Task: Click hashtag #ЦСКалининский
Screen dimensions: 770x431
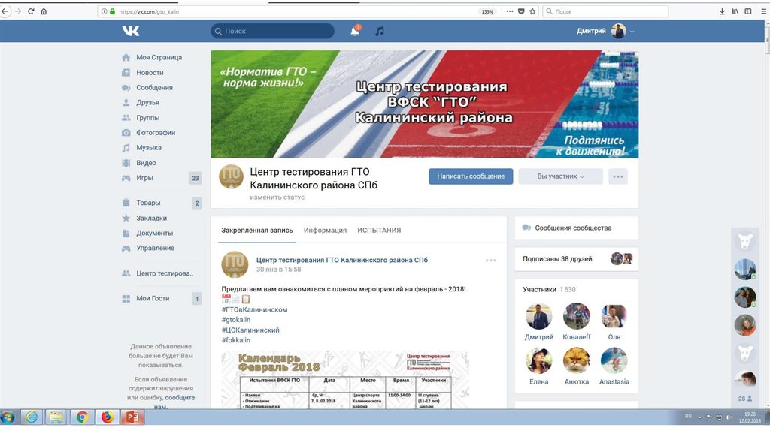Action: (x=250, y=330)
